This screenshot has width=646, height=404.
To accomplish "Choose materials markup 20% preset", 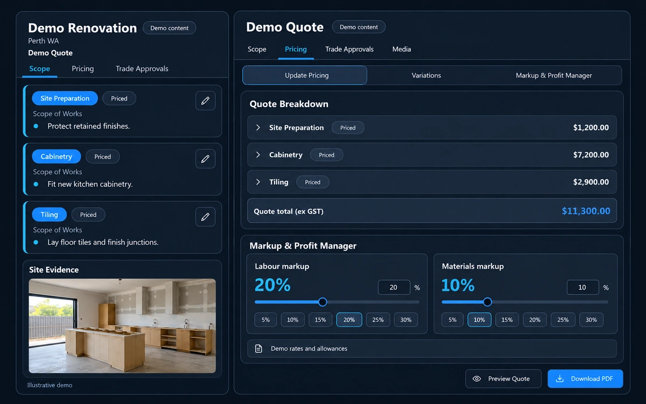I will coord(535,320).
